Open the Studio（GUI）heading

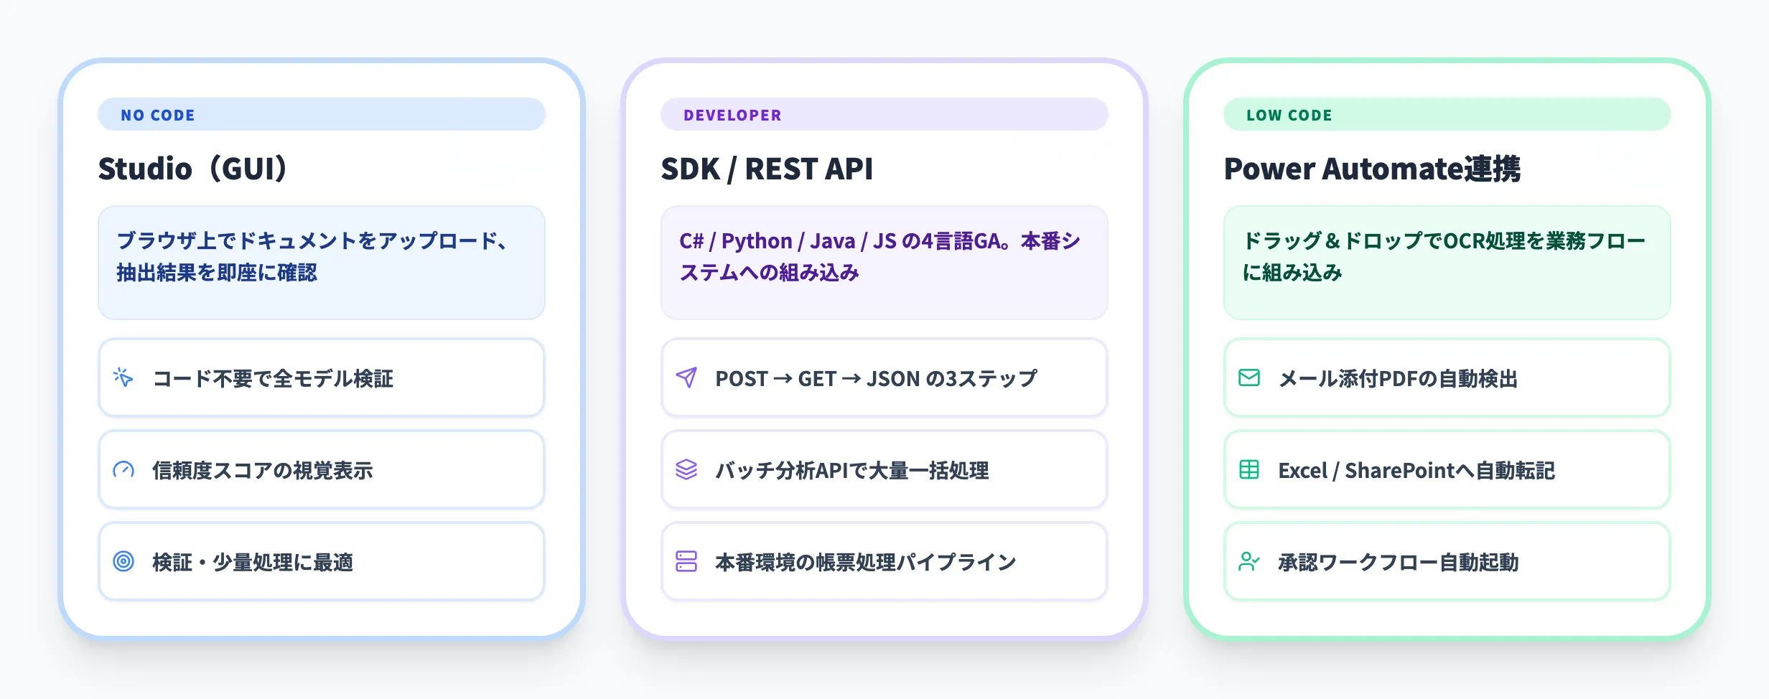coord(193,169)
